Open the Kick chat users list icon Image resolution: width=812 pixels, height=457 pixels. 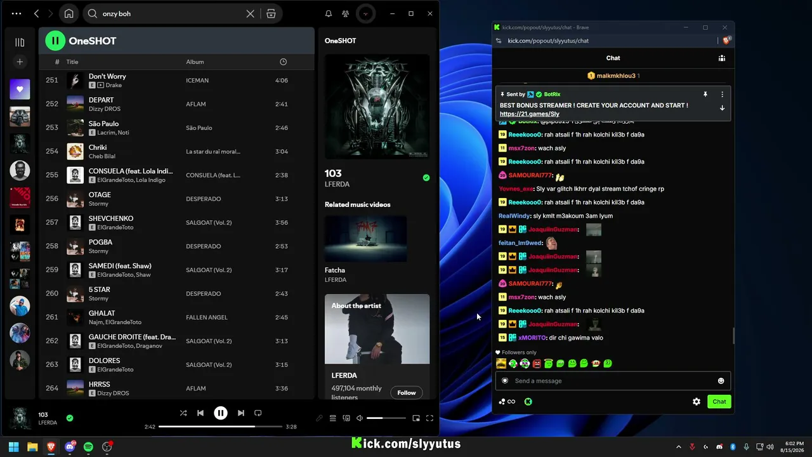722,58
